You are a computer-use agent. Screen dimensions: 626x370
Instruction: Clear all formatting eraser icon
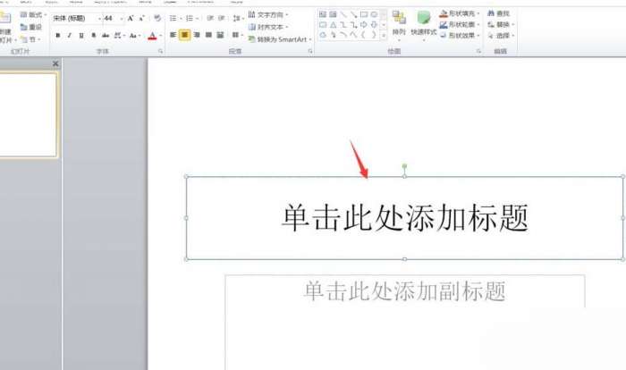(157, 18)
